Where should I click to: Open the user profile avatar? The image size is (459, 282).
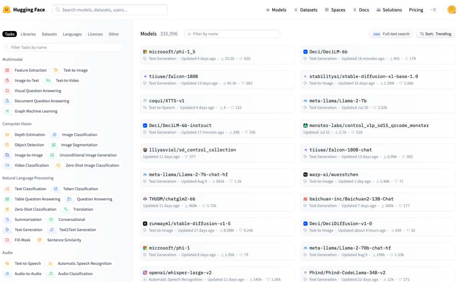click(x=452, y=10)
